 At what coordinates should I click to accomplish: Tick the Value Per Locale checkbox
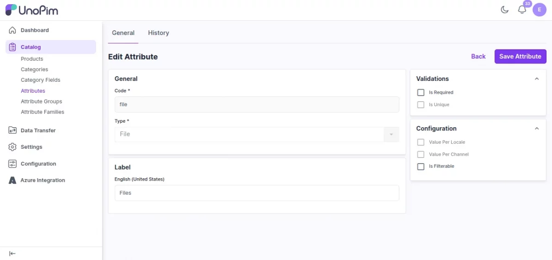(420, 142)
